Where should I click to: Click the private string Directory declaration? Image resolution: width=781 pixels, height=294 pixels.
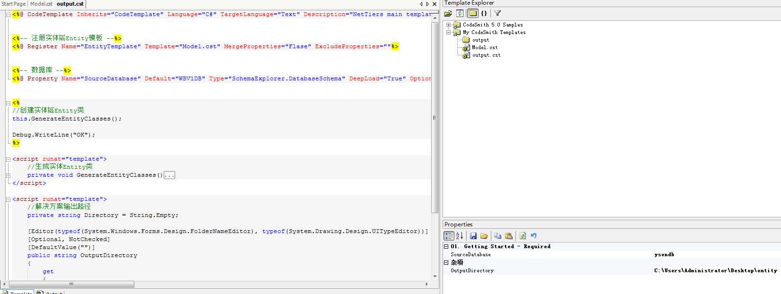tap(103, 215)
